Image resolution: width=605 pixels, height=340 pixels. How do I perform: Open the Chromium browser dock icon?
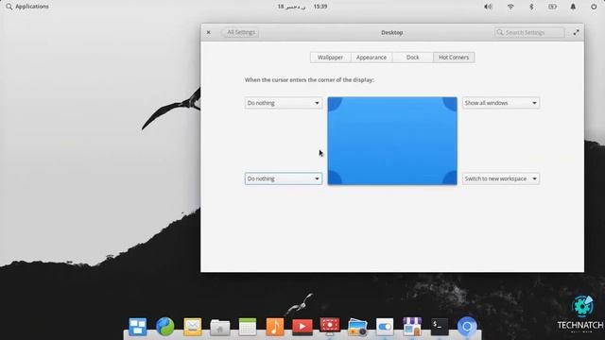(467, 327)
